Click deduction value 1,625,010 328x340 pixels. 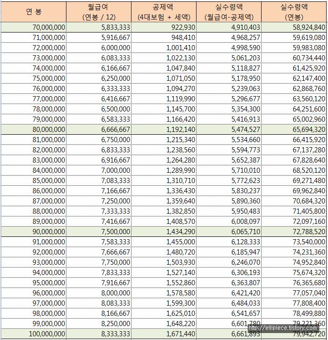164,313
